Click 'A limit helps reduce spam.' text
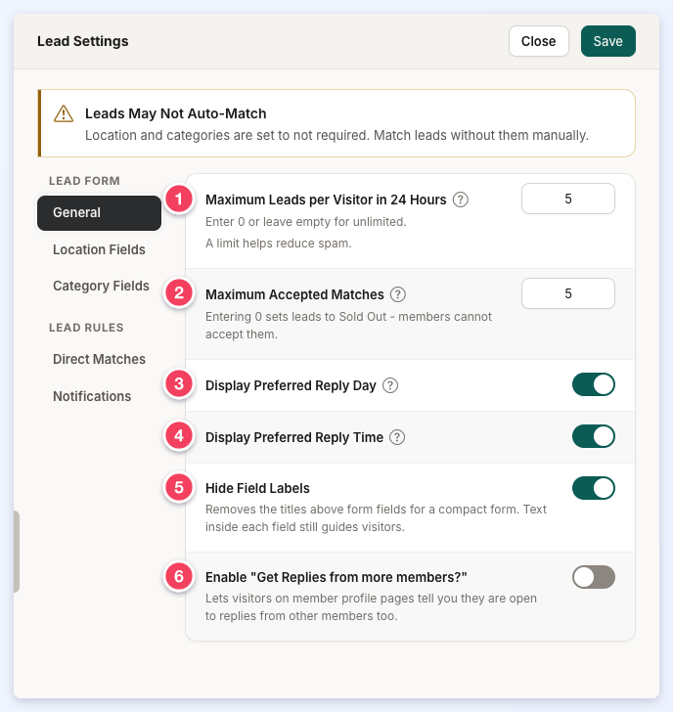This screenshot has width=673, height=712. (279, 244)
